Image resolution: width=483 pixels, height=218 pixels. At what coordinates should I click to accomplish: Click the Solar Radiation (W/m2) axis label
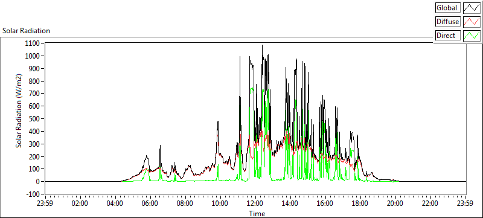coord(19,111)
